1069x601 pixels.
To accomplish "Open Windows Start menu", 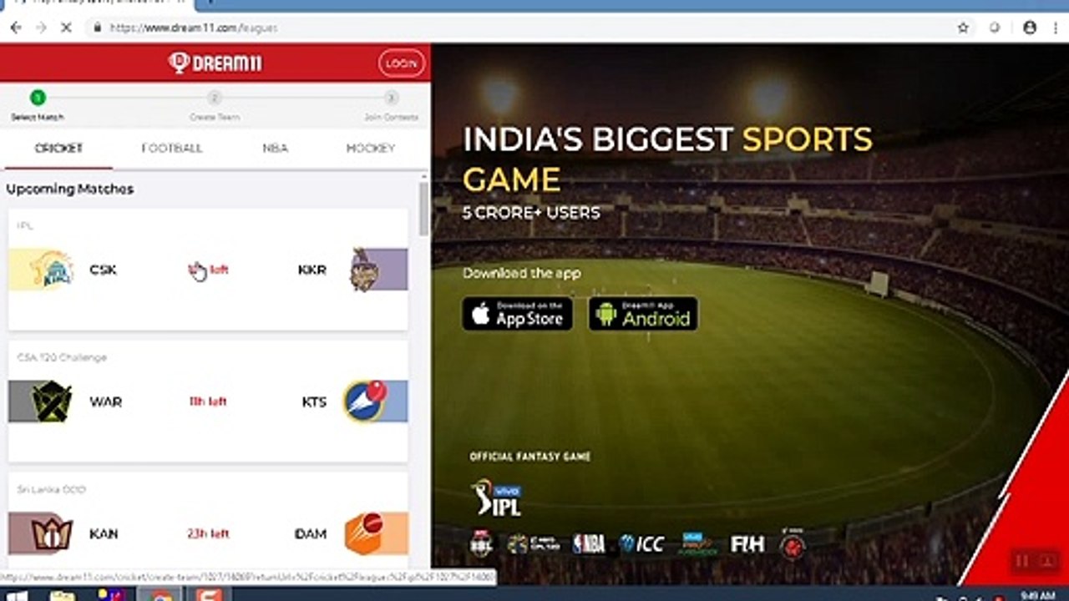I will (17, 595).
